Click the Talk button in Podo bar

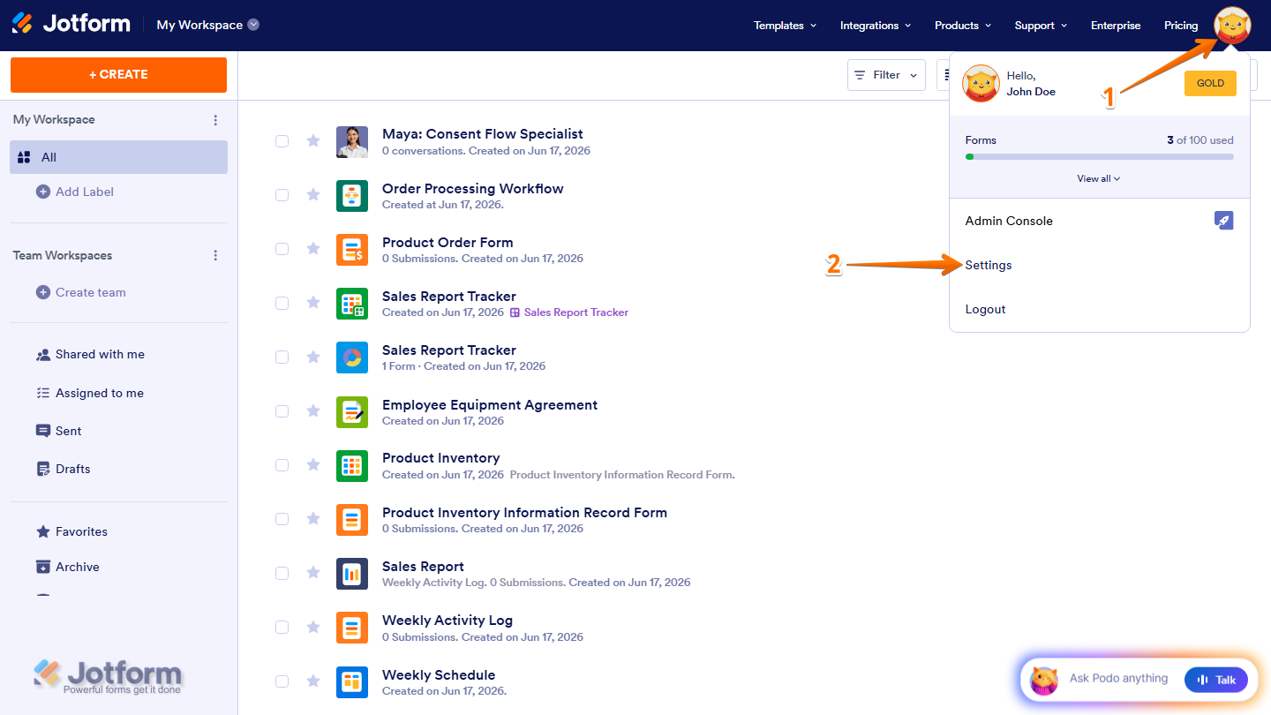tap(1216, 680)
